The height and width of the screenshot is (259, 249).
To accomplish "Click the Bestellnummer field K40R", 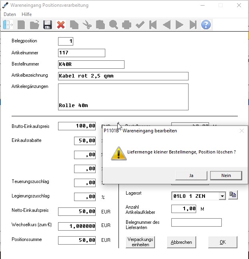I will pos(91,64).
